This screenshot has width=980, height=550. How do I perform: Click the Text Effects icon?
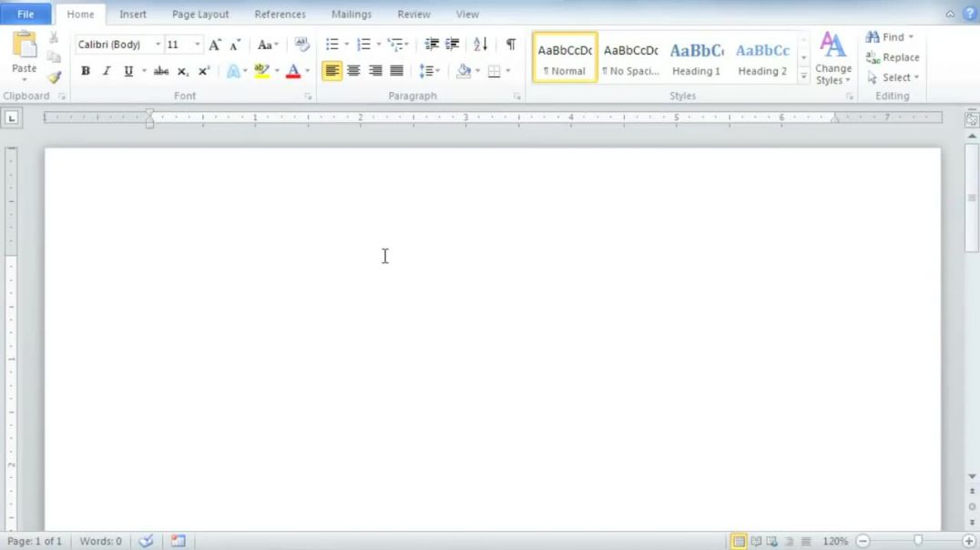point(233,71)
